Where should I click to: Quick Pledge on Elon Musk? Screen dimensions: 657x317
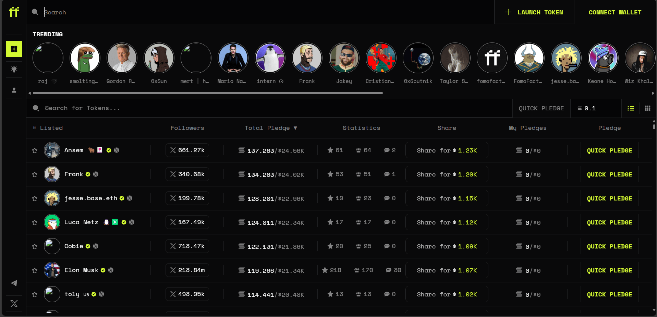click(609, 270)
